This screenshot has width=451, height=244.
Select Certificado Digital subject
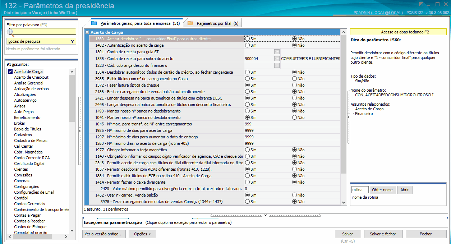(x=29, y=164)
